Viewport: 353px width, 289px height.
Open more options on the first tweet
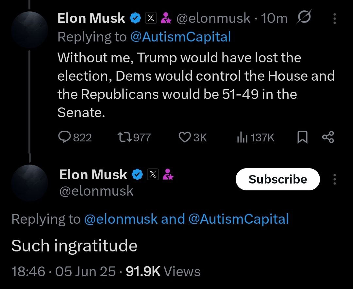(334, 19)
